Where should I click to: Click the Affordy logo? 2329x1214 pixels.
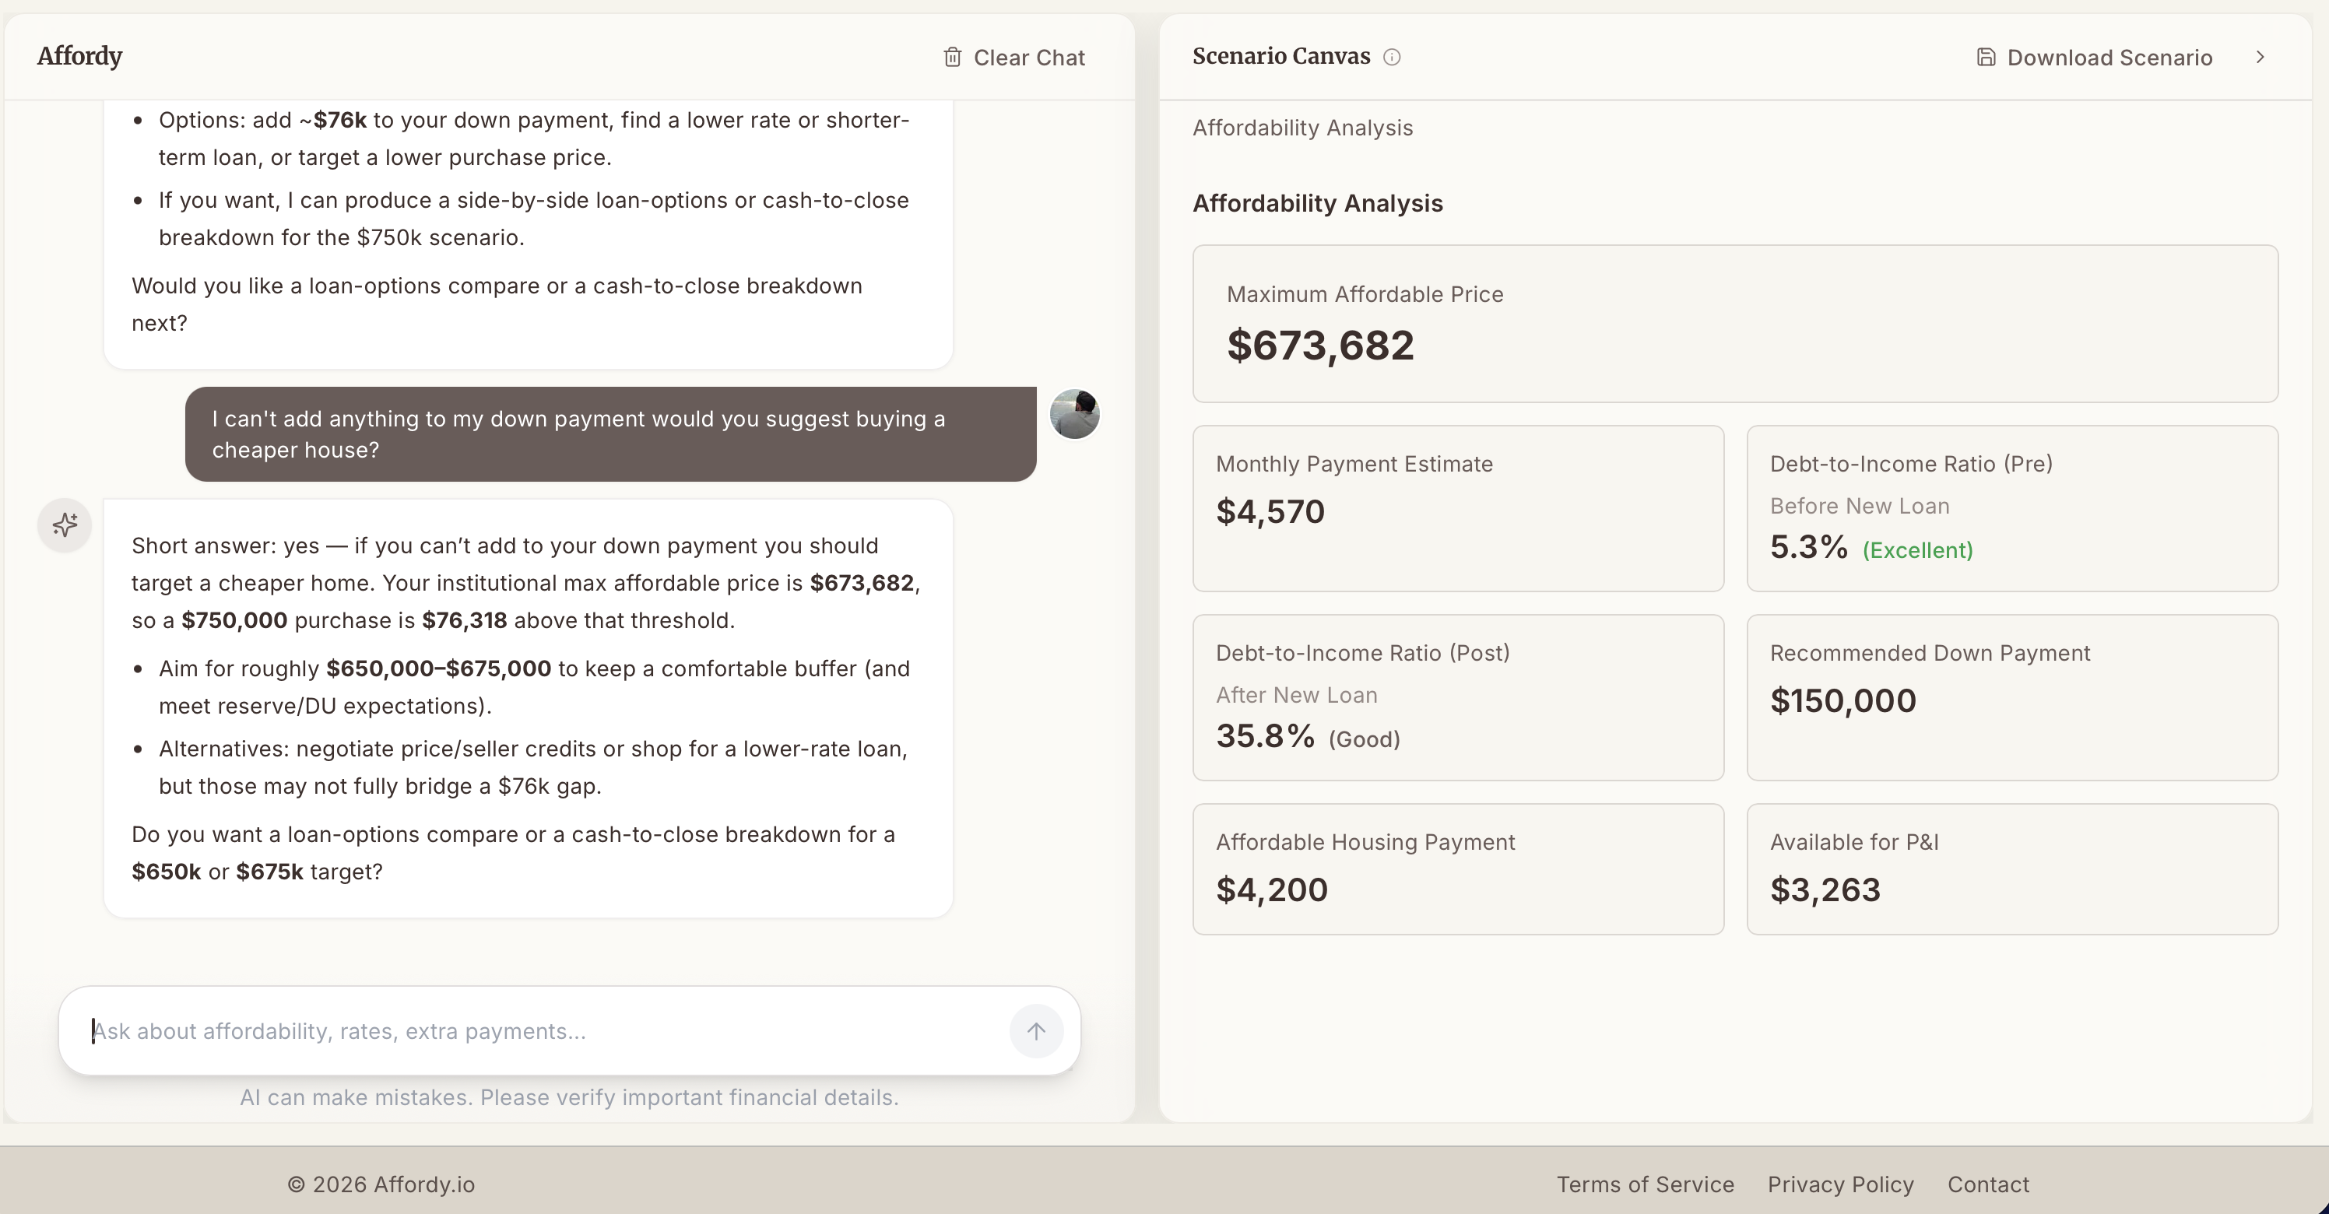click(x=79, y=55)
